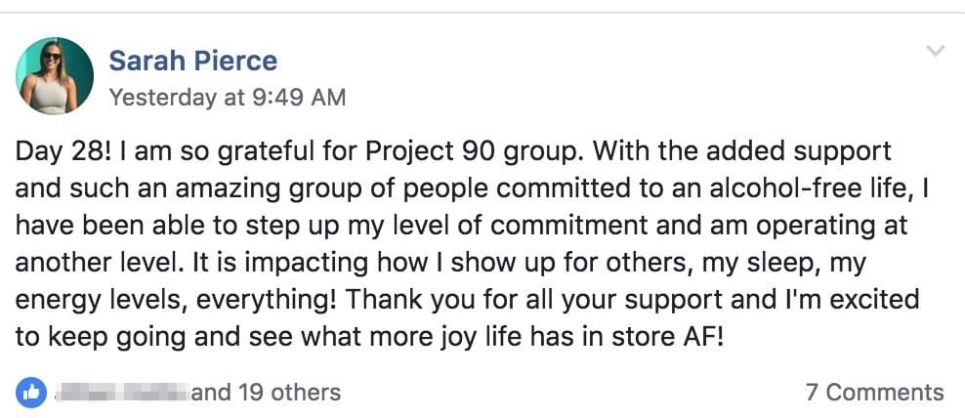The image size is (965, 418).
Task: Expand the post options chevron
Action: click(x=935, y=51)
